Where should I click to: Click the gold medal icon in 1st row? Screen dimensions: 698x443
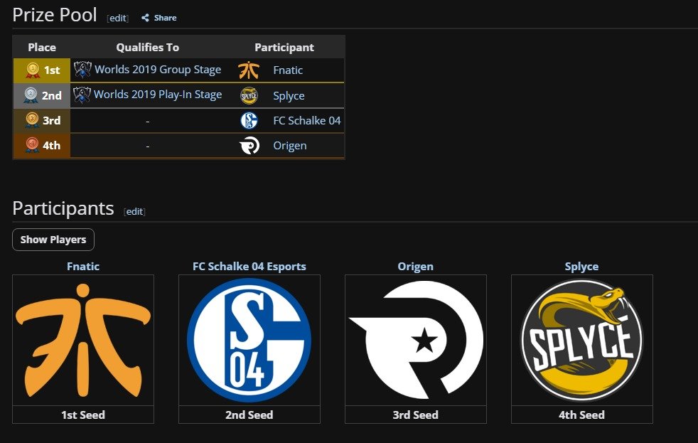coord(33,70)
